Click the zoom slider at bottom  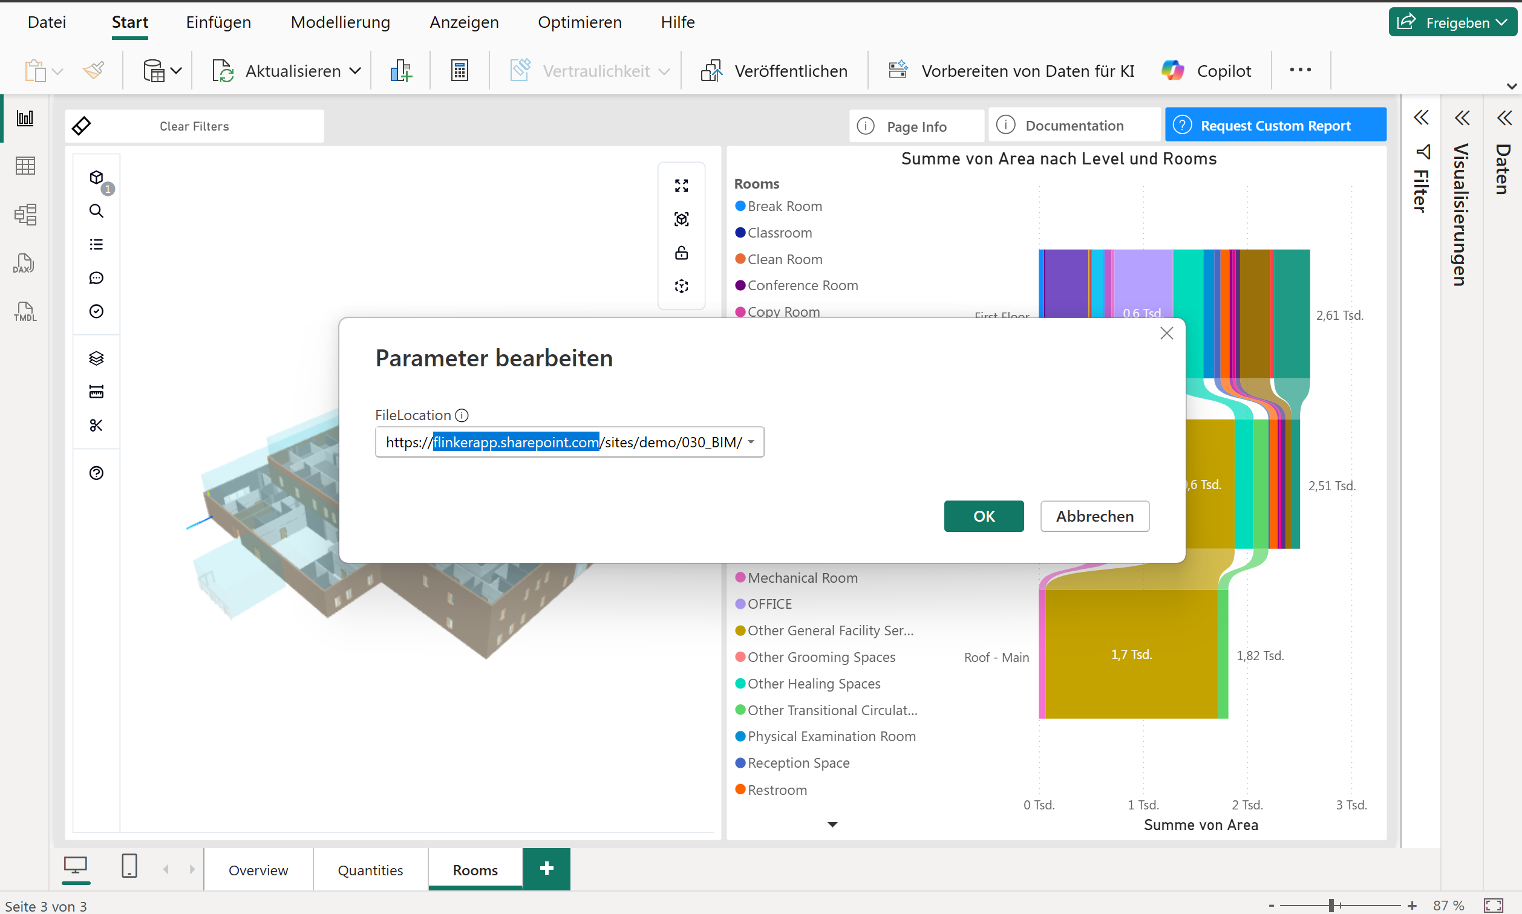pyautogui.click(x=1331, y=905)
